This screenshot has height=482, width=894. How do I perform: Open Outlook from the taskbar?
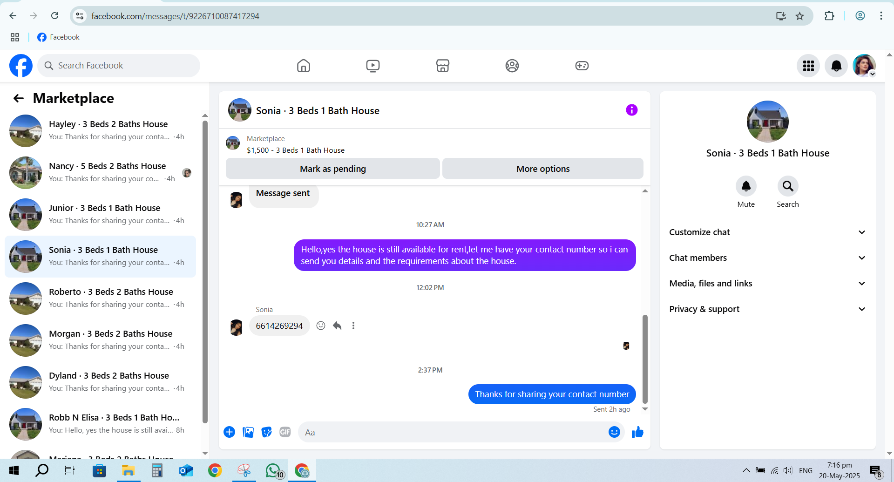(x=186, y=470)
